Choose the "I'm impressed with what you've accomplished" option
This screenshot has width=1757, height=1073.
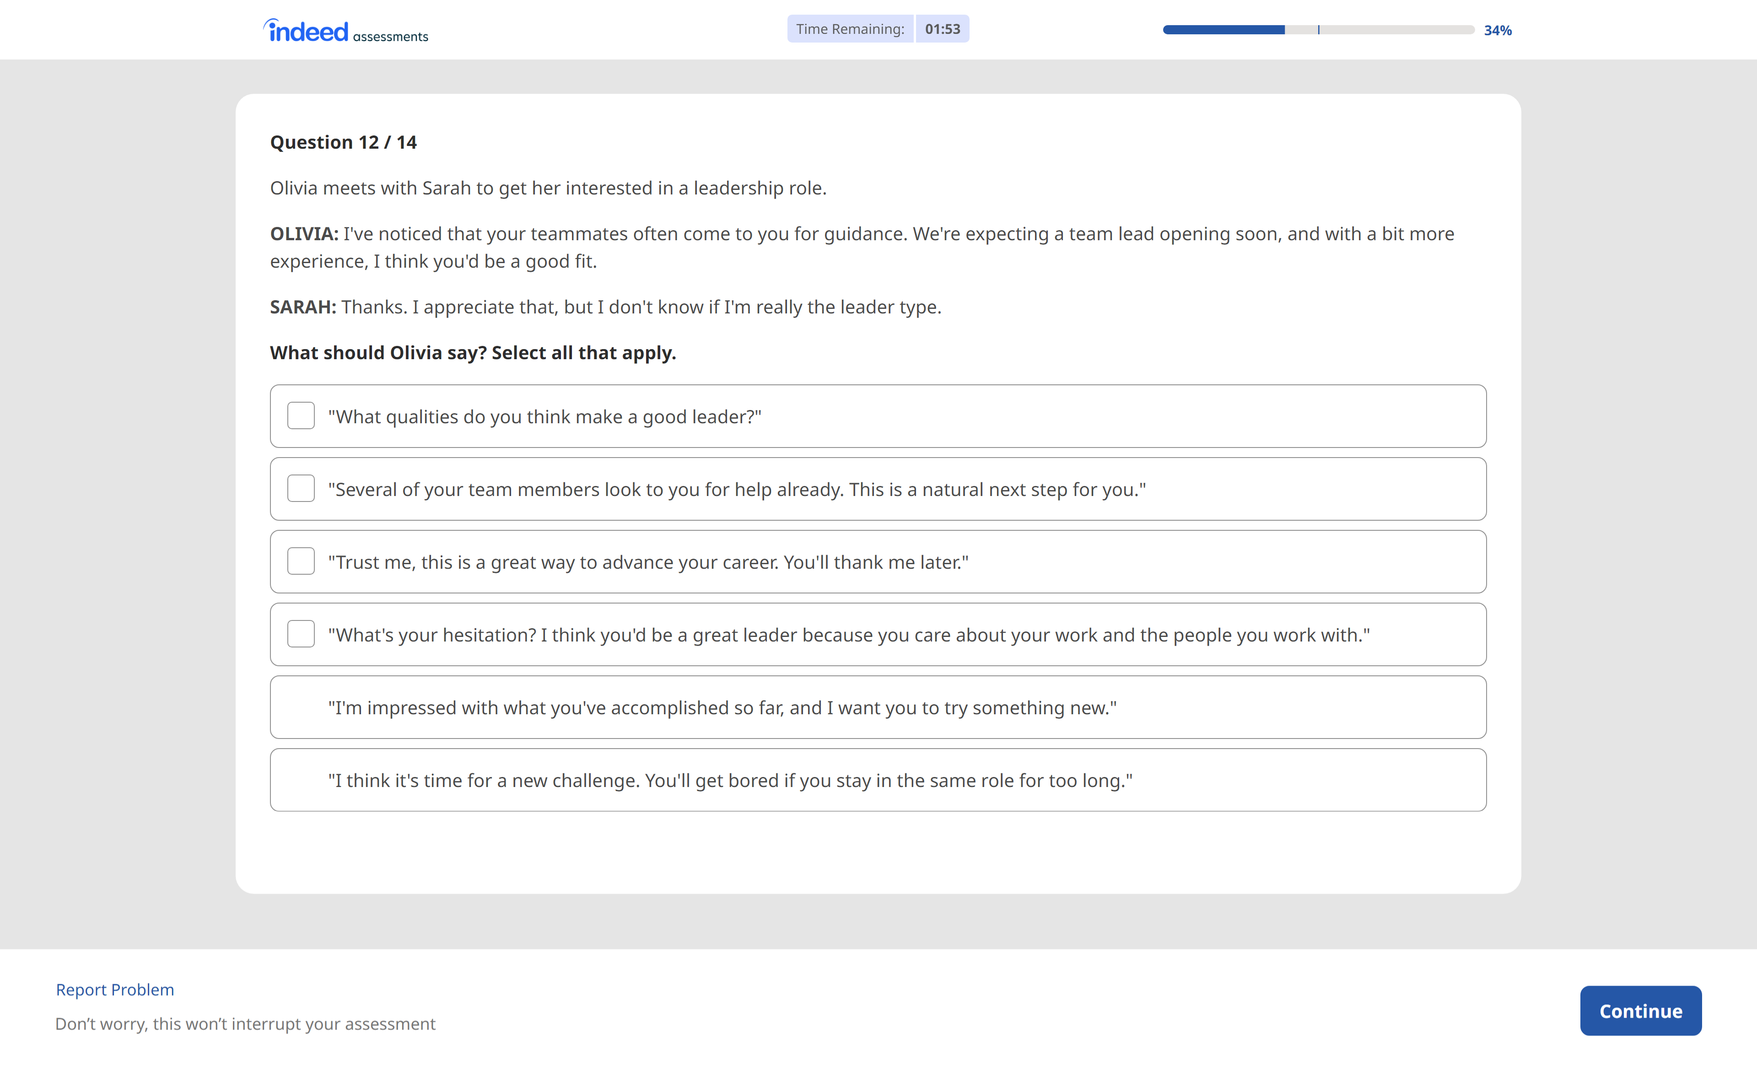click(x=878, y=707)
